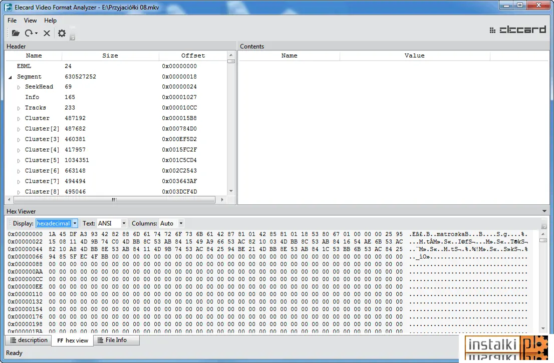This screenshot has width=554, height=363.
Task: Click the Contents Name column heading
Action: coord(290,55)
